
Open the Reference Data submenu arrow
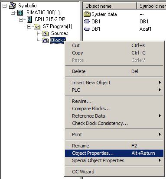(159, 116)
